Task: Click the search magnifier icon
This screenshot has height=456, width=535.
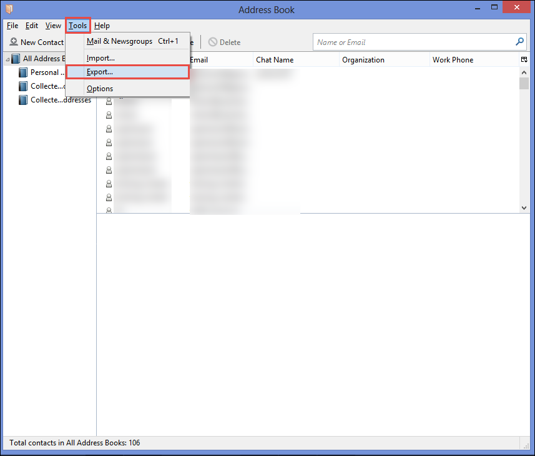Action: click(x=519, y=42)
